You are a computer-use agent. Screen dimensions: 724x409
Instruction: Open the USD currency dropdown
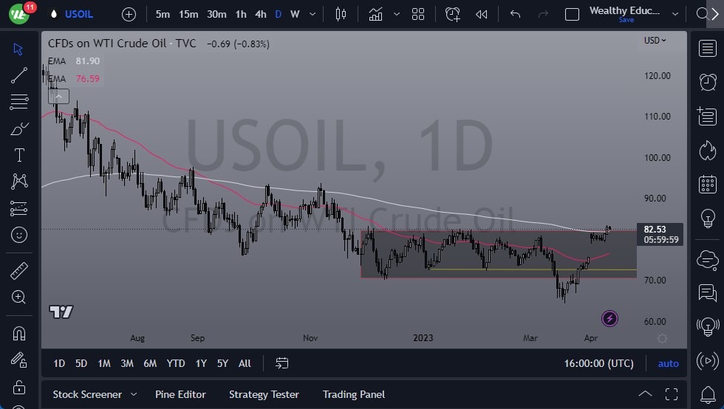click(655, 41)
